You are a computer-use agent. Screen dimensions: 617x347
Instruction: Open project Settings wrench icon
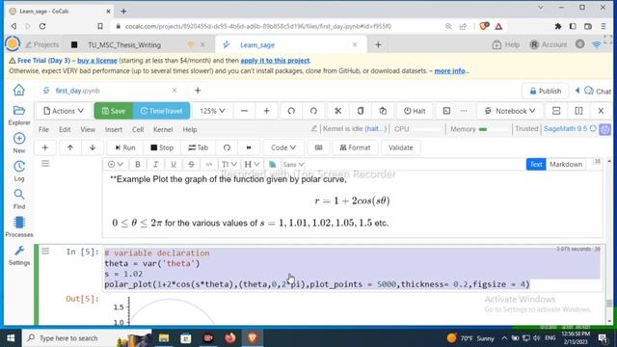[19, 255]
